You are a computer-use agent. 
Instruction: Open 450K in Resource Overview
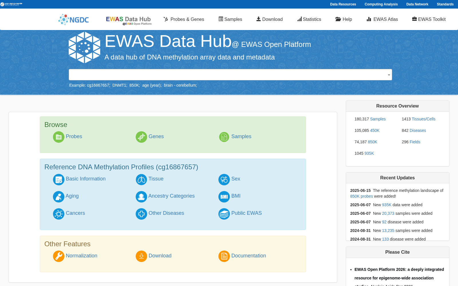(375, 130)
